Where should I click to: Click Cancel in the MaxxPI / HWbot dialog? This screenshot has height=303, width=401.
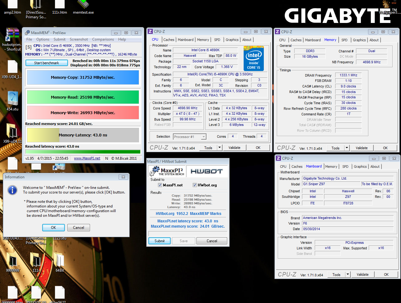212,241
